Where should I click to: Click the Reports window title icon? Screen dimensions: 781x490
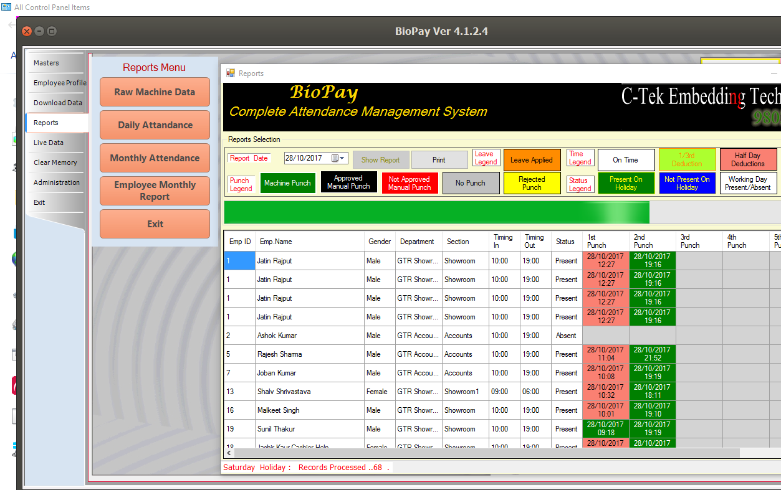point(230,73)
